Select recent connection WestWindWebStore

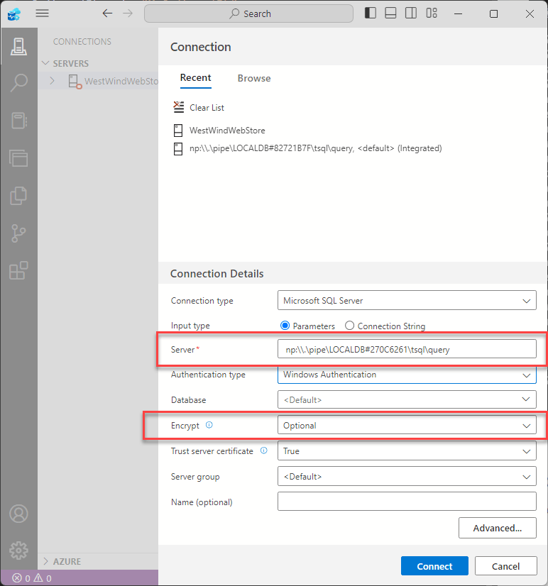(x=227, y=131)
